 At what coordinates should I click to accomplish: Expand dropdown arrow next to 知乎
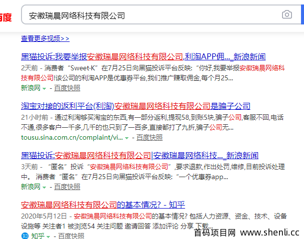[48, 237]
